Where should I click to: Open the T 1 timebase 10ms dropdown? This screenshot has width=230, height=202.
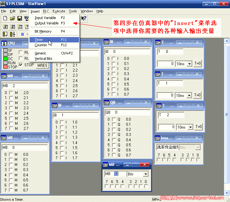point(189,96)
